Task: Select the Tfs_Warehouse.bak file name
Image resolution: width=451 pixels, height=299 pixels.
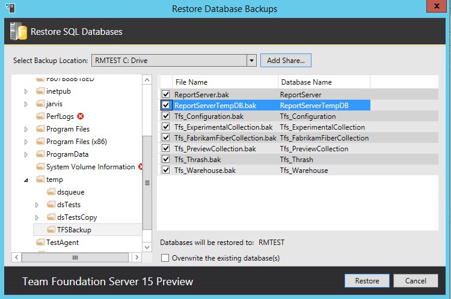Action: pos(205,171)
